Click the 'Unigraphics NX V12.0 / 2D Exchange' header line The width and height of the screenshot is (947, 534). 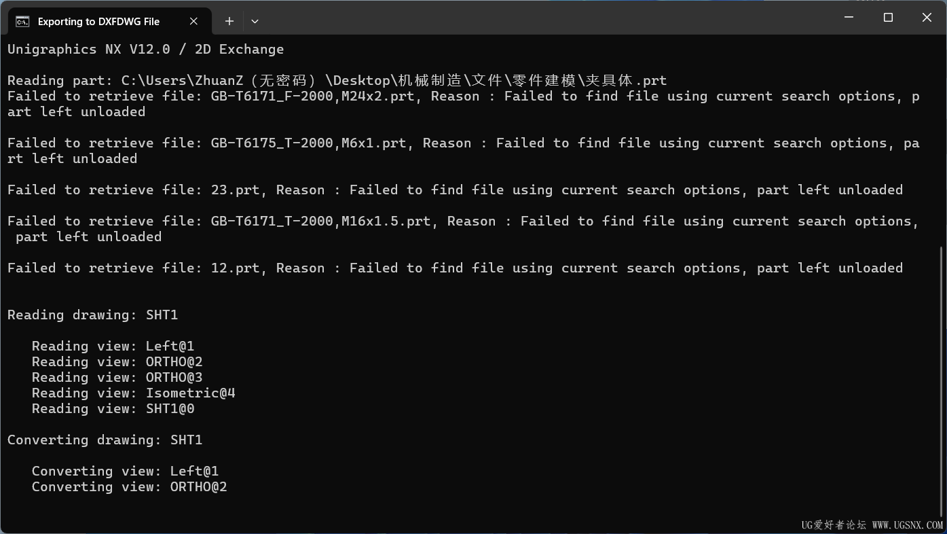tap(145, 49)
